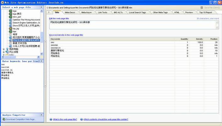
Task: Click the 'Optimize The Wrong Keywords' page icon
Action: pyautogui.click(x=10, y=20)
